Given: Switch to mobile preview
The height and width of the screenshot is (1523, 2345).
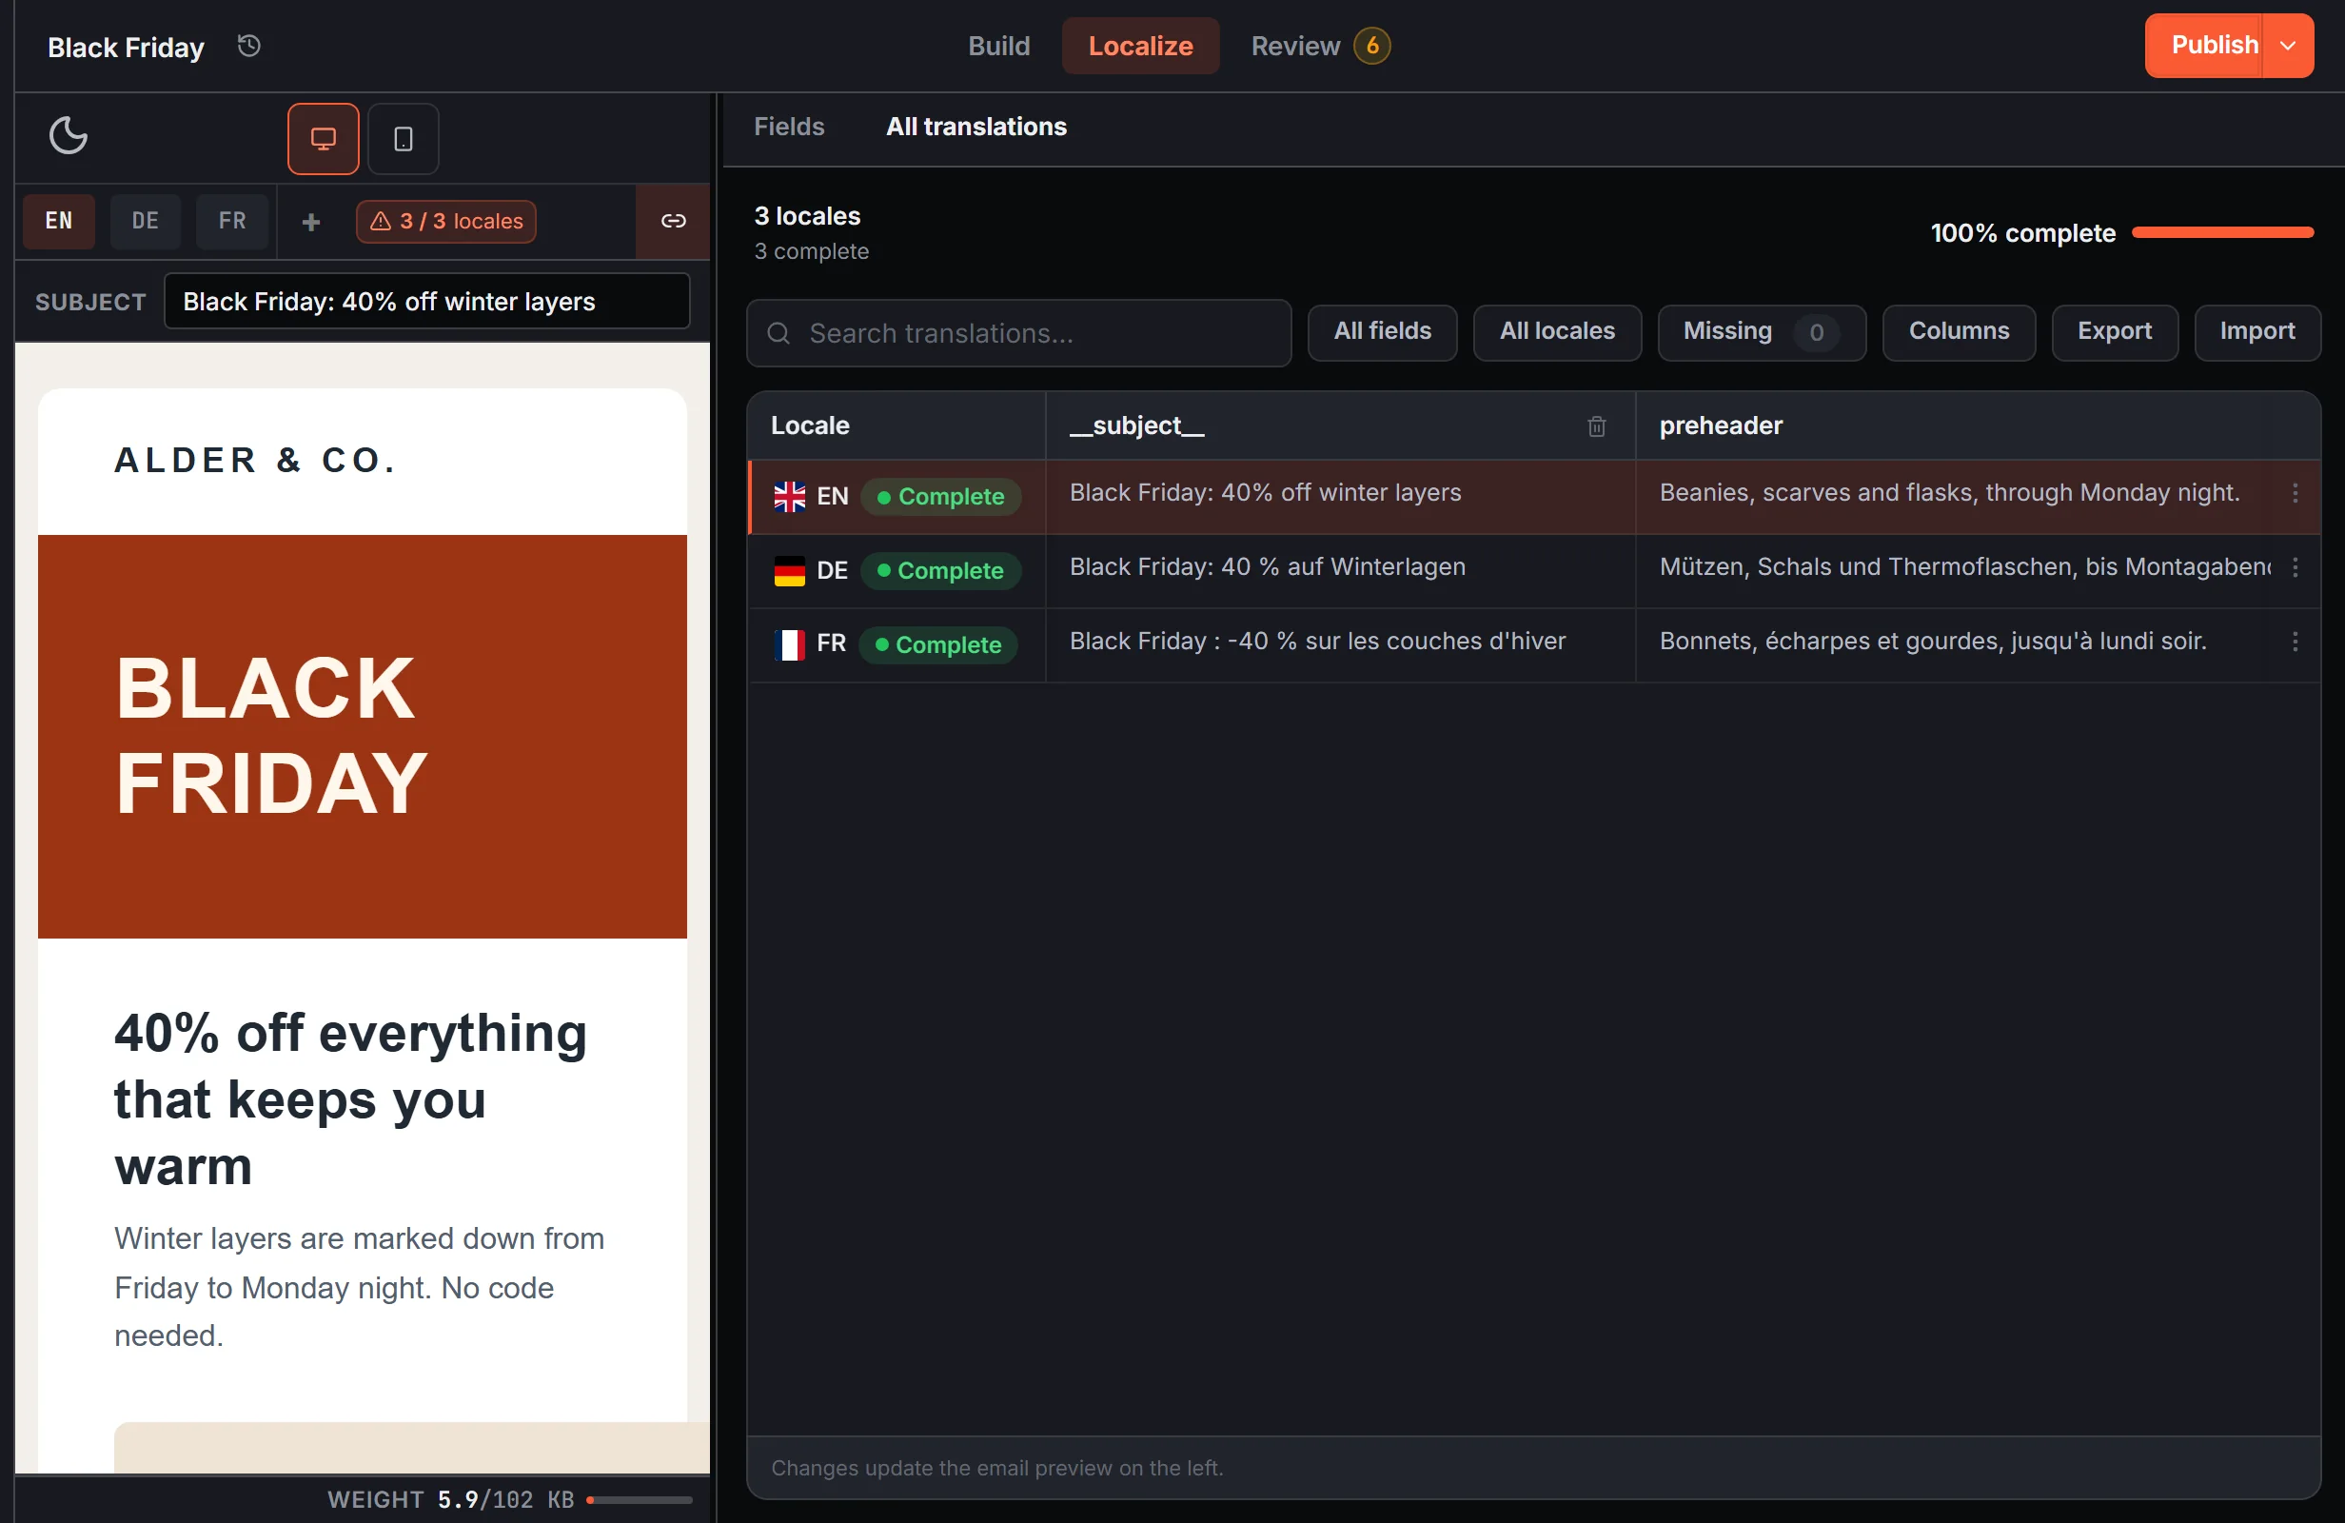Looking at the screenshot, I should point(403,139).
